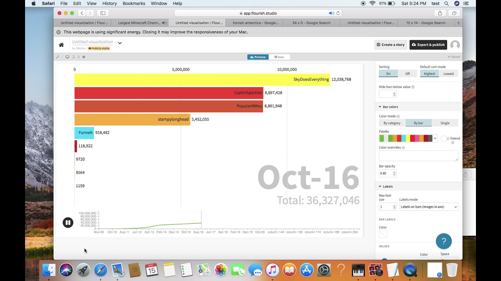Click the Safari back button

point(81,13)
